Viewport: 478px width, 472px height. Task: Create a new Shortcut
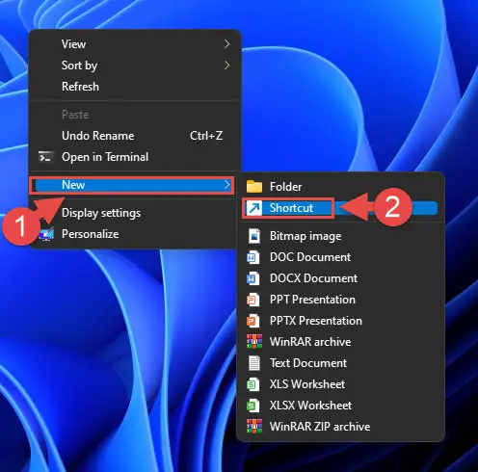coord(340,208)
